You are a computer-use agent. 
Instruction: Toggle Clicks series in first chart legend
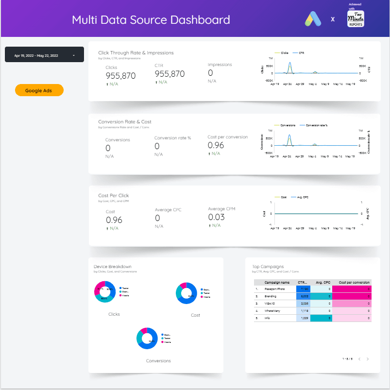click(281, 53)
